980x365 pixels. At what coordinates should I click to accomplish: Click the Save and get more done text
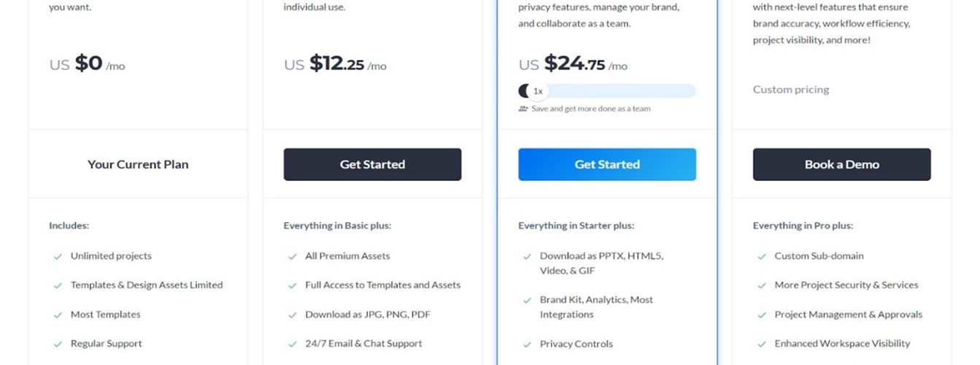[x=590, y=109]
